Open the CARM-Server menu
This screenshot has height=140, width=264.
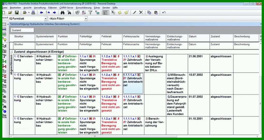point(66,8)
